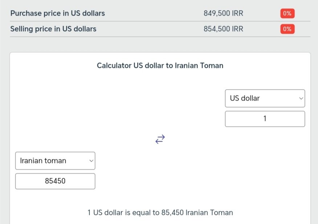Click the chevron arrow beside Iranian toman
The image size is (318, 224).
point(91,161)
